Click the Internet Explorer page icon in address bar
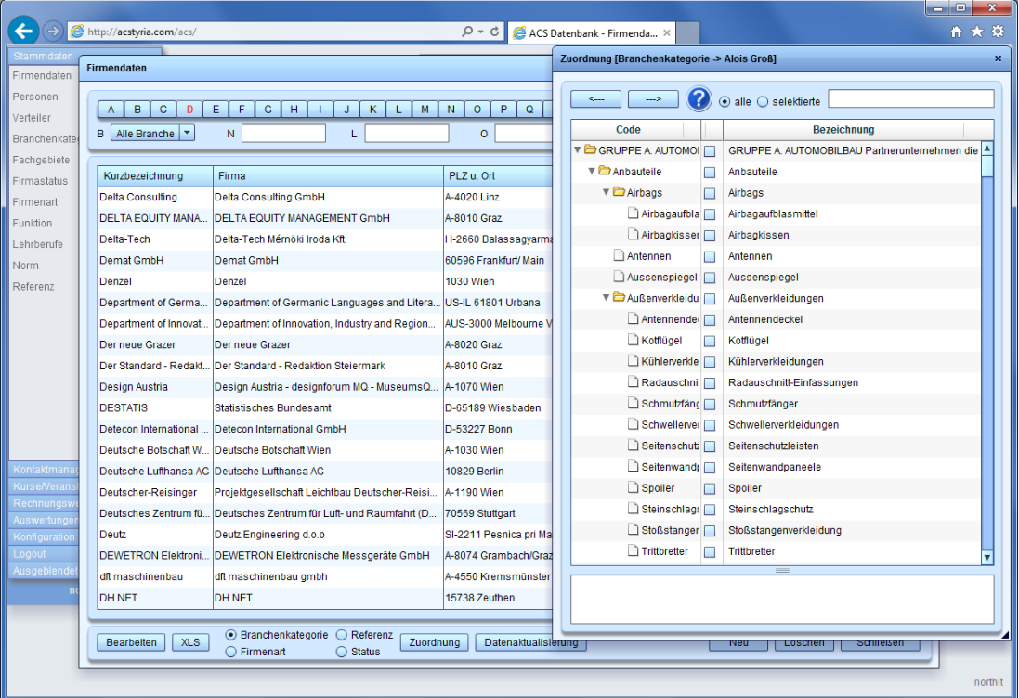Viewport: 1019px width, 698px height. [77, 32]
